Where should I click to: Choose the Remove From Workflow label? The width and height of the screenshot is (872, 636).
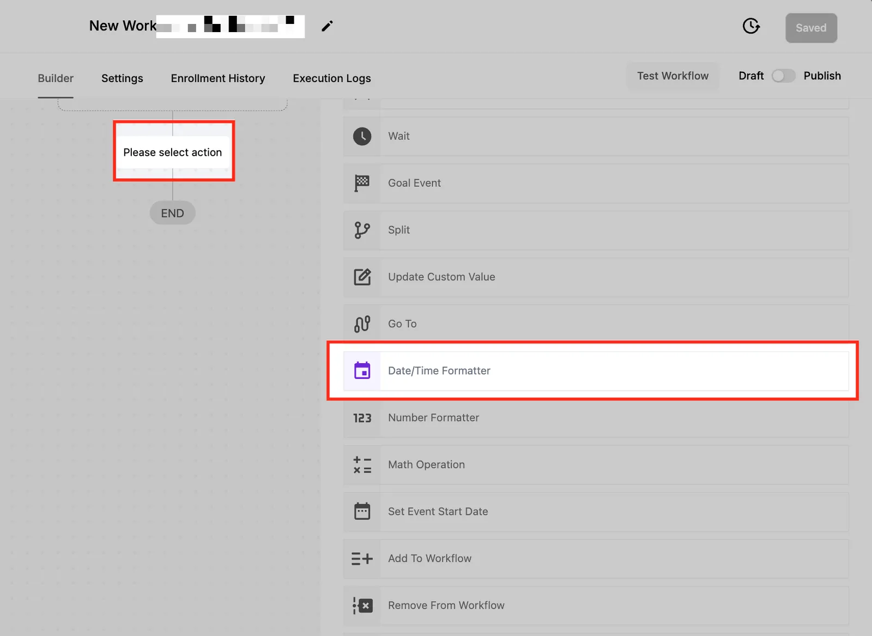pos(446,606)
